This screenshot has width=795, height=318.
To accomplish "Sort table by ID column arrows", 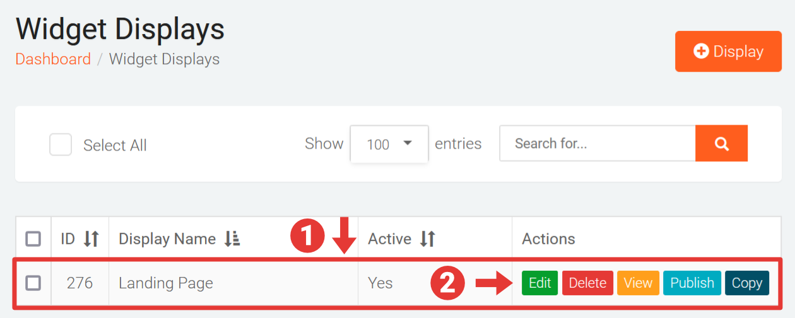I will click(x=91, y=239).
